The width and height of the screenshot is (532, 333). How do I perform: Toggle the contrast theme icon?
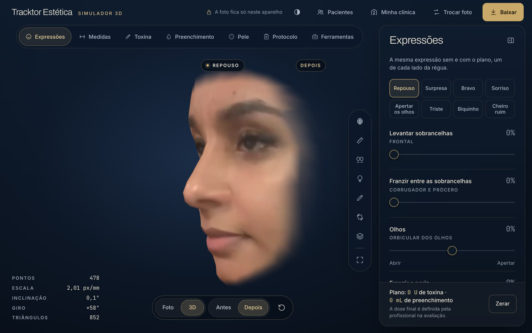(297, 12)
